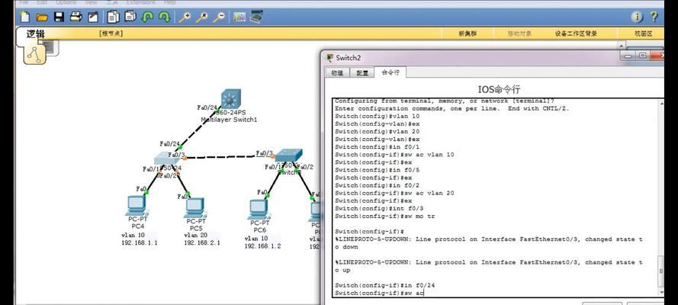Undo the last action
This screenshot has height=305, width=678.
(147, 17)
